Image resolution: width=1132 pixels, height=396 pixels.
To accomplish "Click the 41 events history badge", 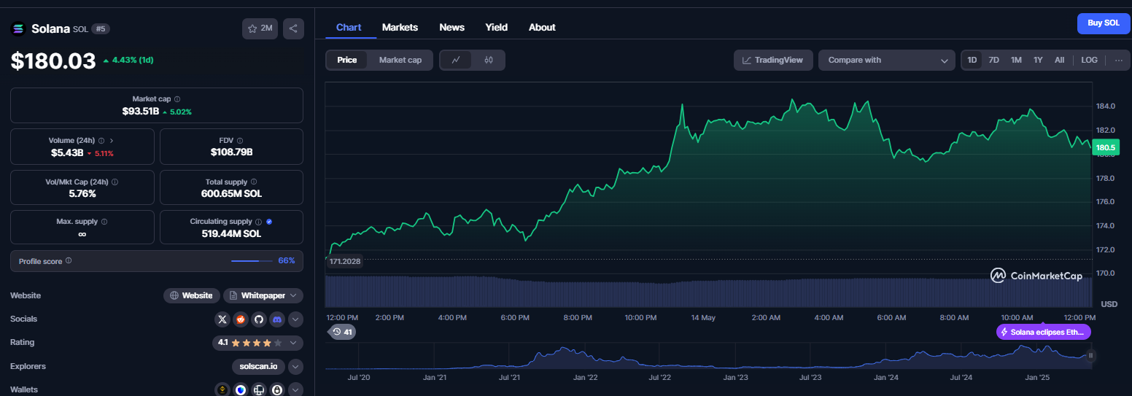I will [x=342, y=332].
